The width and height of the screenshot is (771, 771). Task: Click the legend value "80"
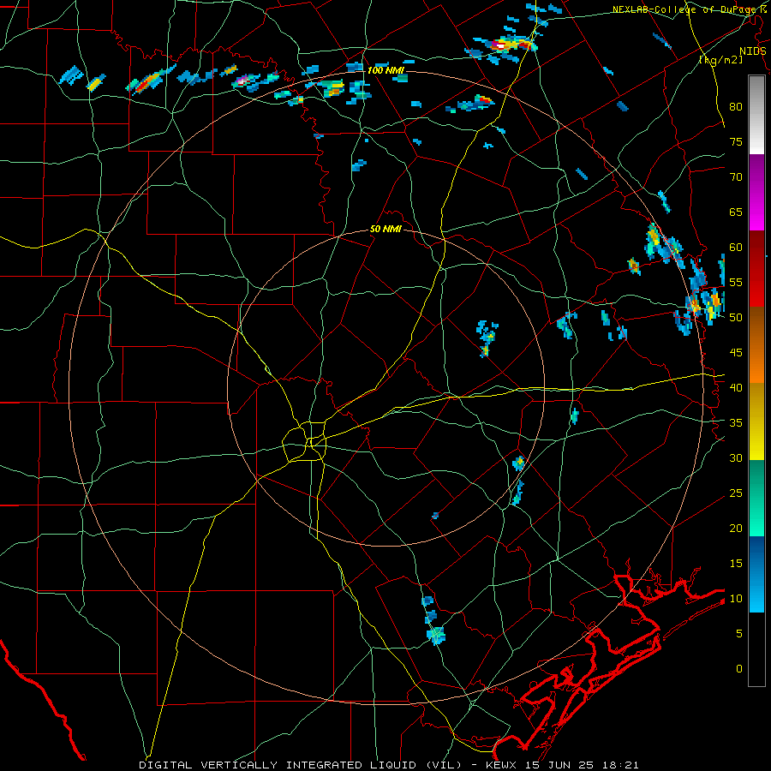point(736,107)
